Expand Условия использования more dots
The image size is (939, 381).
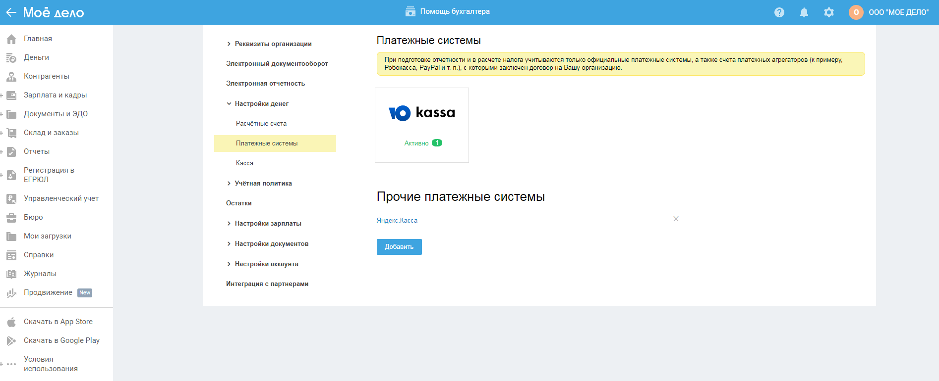(11, 364)
